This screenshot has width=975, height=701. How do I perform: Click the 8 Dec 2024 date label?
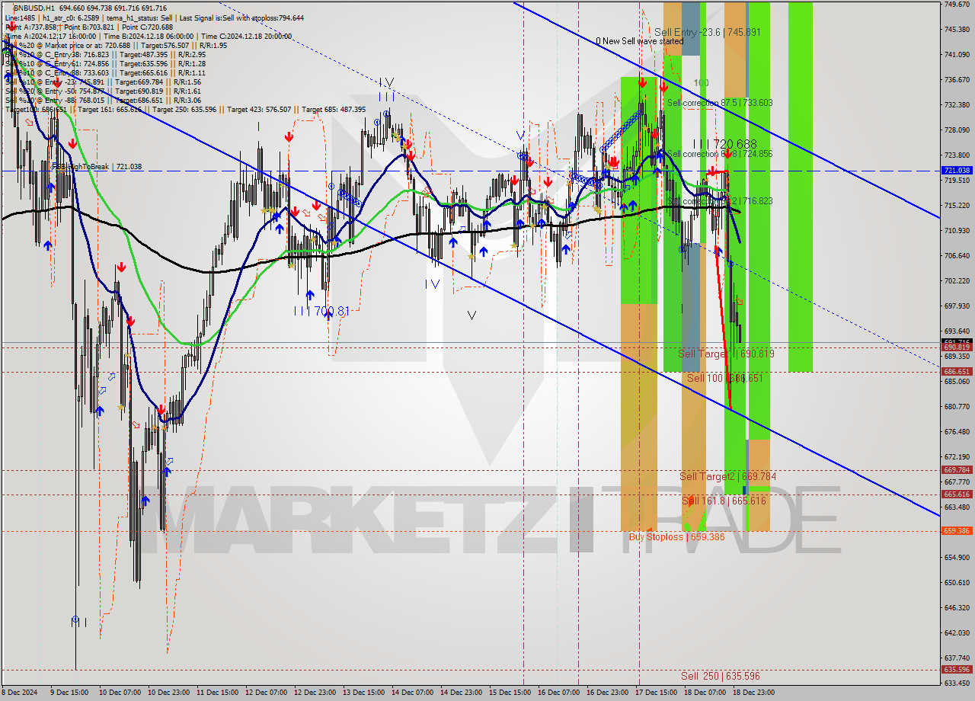19,693
